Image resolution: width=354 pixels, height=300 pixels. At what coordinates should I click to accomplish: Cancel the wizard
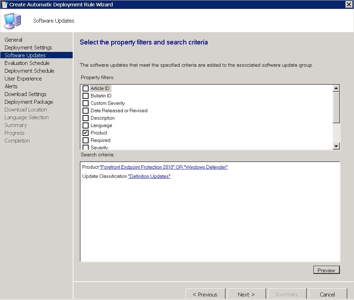pos(328,294)
